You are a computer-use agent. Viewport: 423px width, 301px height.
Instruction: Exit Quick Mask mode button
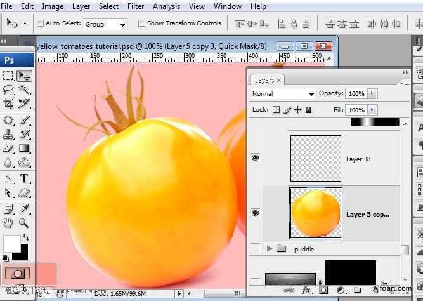pyautogui.click(x=18, y=274)
